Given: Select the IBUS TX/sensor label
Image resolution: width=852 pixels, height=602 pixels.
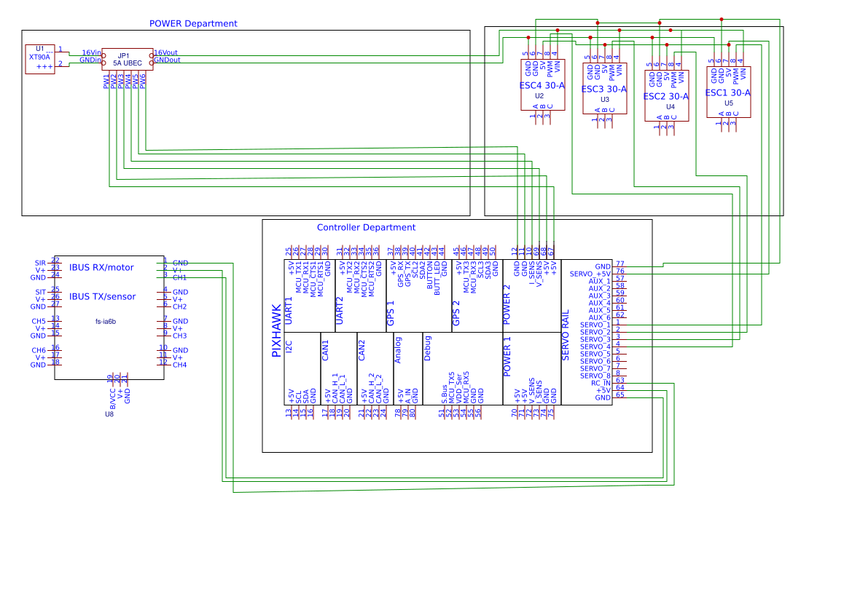Looking at the screenshot, I should pos(102,297).
